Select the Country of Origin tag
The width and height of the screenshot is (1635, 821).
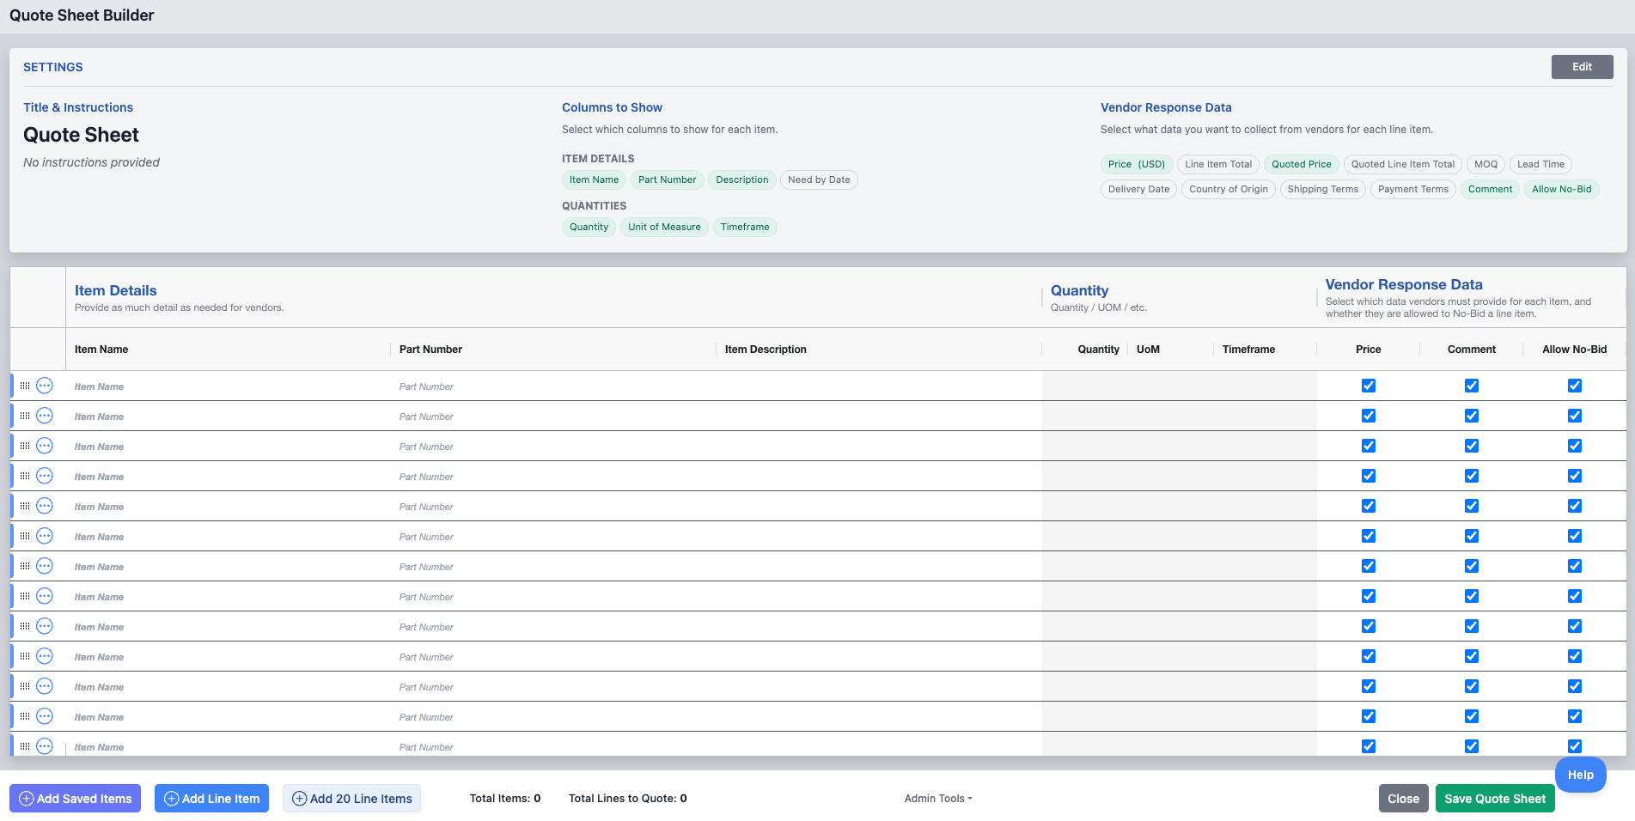point(1228,189)
